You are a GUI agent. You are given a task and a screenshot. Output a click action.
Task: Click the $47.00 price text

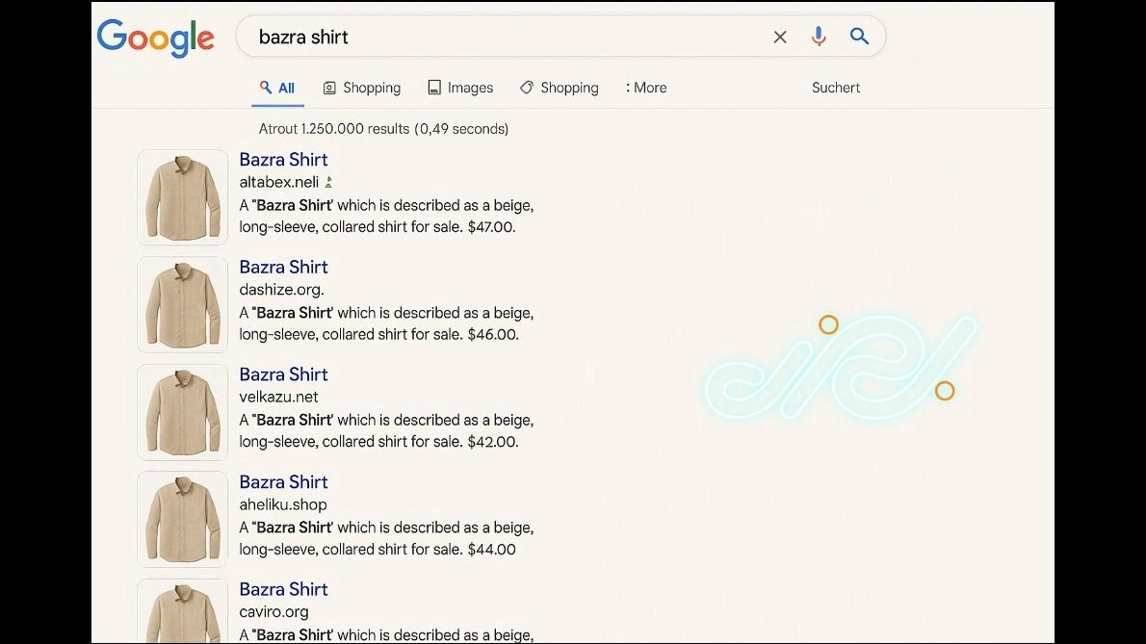[492, 227]
